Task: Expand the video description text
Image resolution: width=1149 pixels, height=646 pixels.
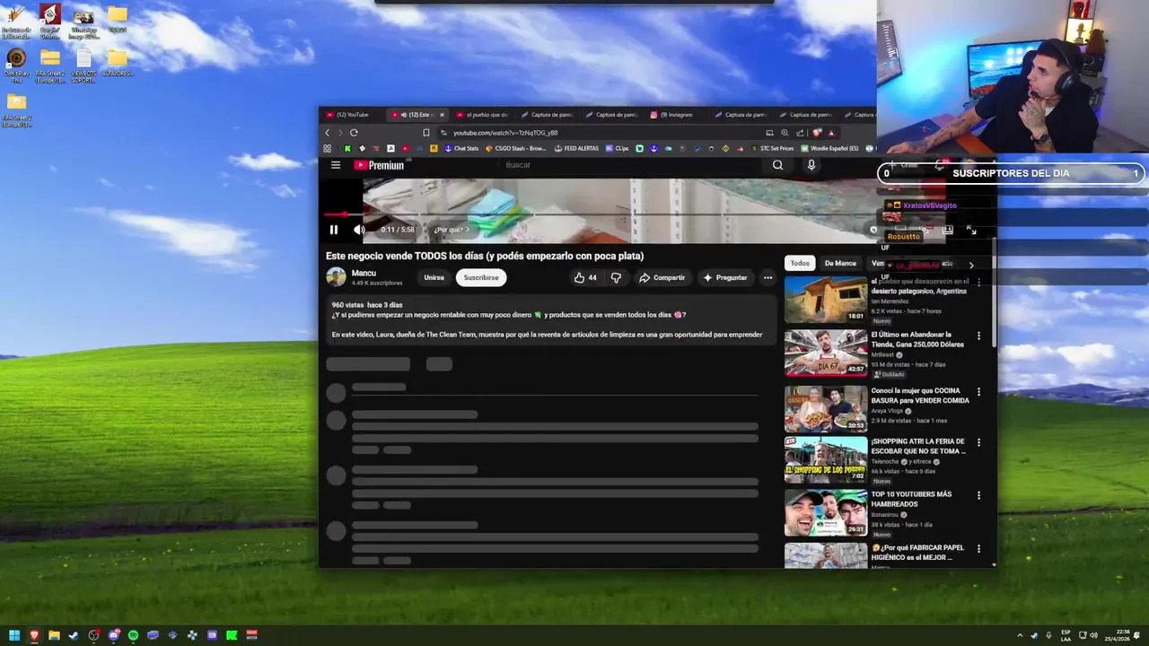Action: tap(552, 319)
